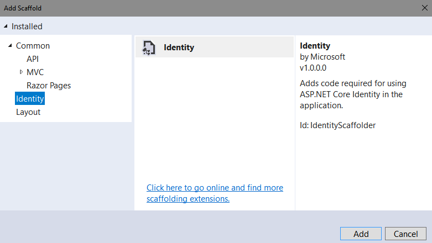Expand the MVC tree node
The height and width of the screenshot is (243, 432).
click(x=21, y=72)
